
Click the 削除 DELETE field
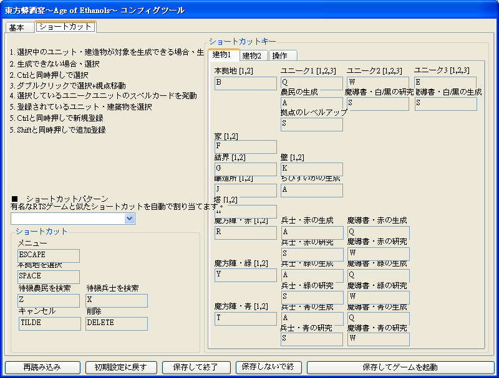click(x=117, y=323)
